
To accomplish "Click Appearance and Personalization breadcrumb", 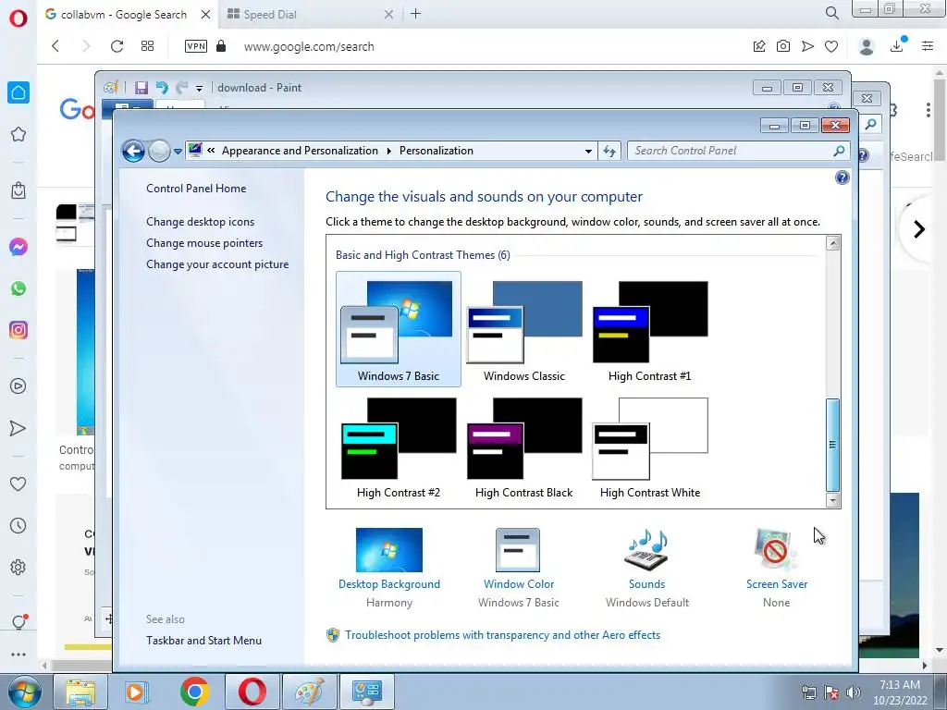I will (300, 151).
